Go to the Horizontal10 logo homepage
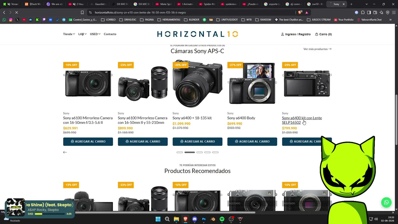Image resolution: width=398 pixels, height=224 pixels. pyautogui.click(x=198, y=34)
